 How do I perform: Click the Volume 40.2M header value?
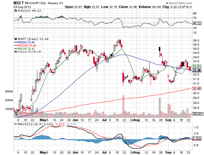(150, 7)
